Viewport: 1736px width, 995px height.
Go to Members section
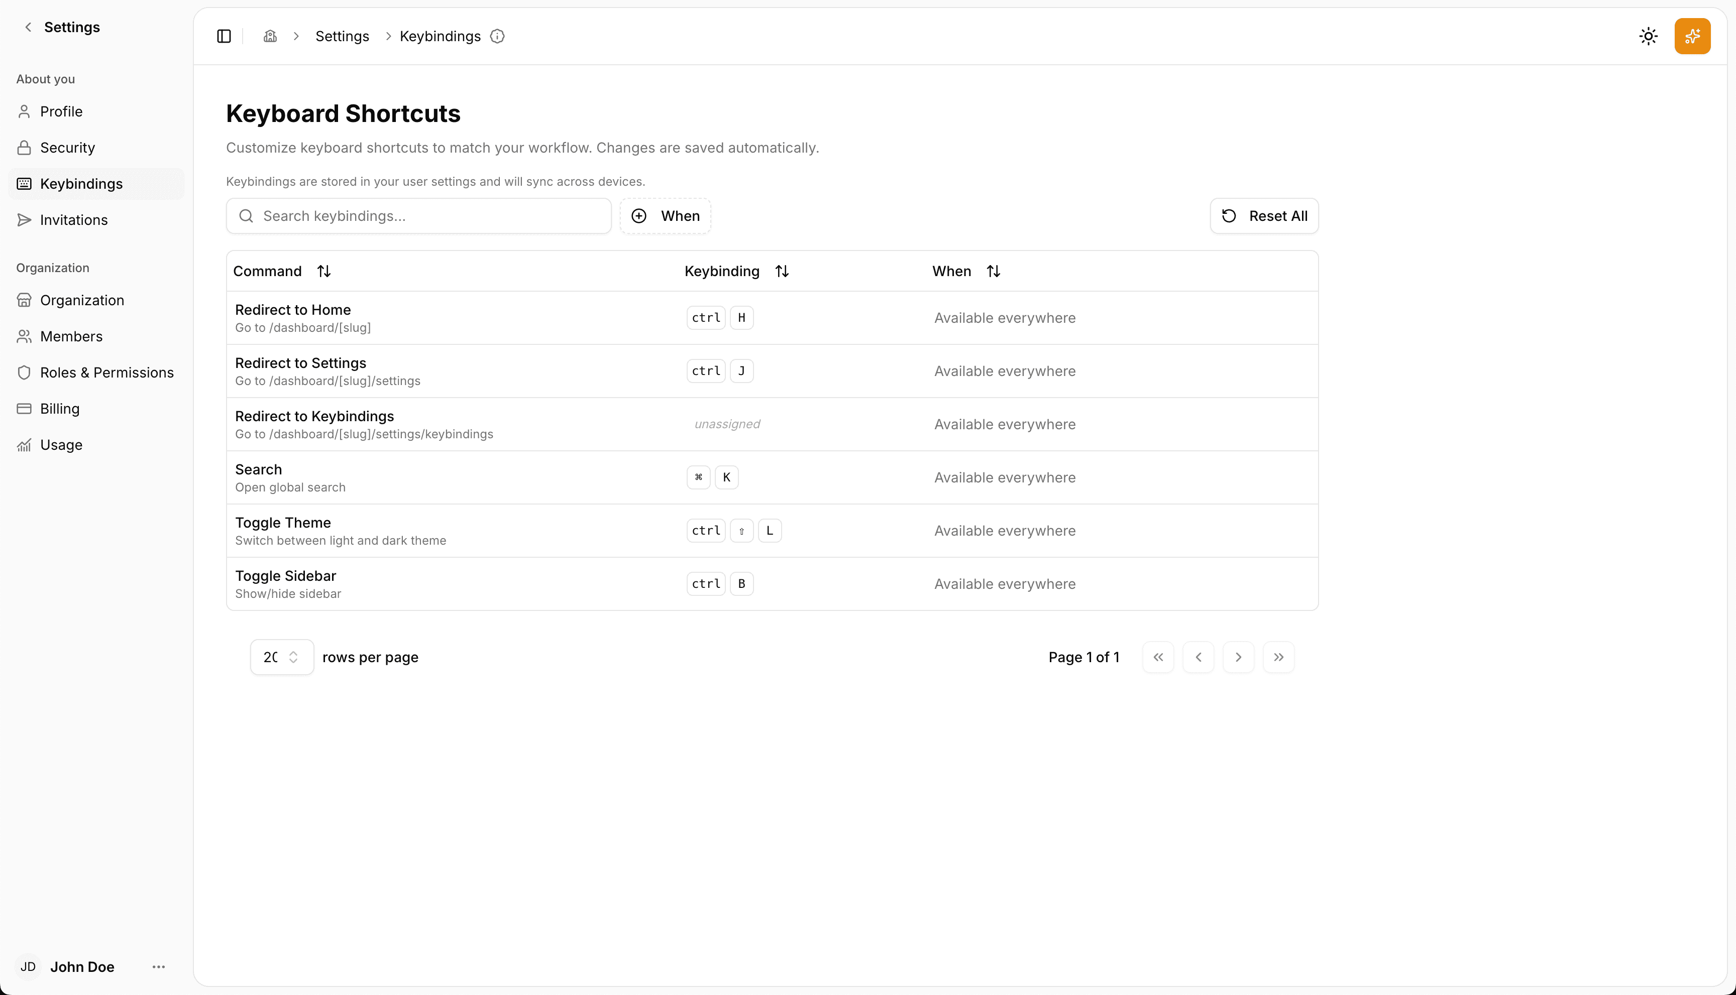(72, 336)
